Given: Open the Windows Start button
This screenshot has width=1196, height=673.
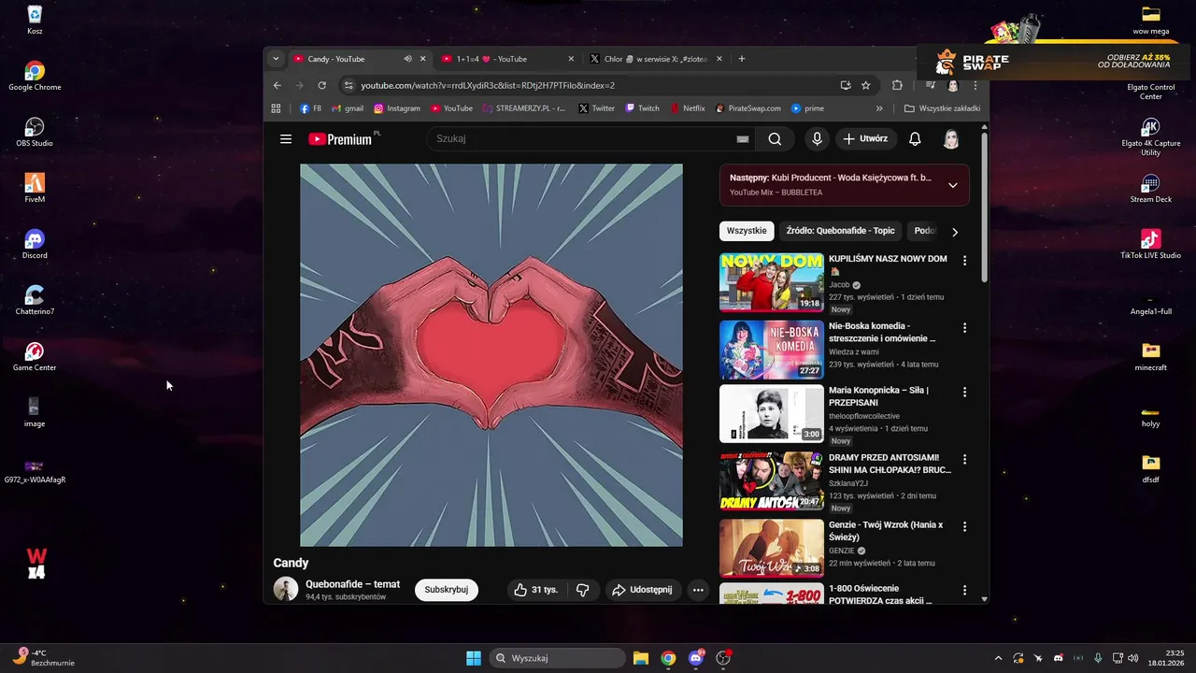Looking at the screenshot, I should coord(474,658).
